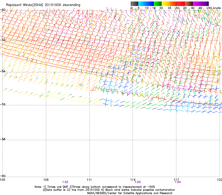This screenshot has width=222, height=195.
Task: Click the cyan-blue 5-15 knots legend segment
Action: [x=146, y=4]
